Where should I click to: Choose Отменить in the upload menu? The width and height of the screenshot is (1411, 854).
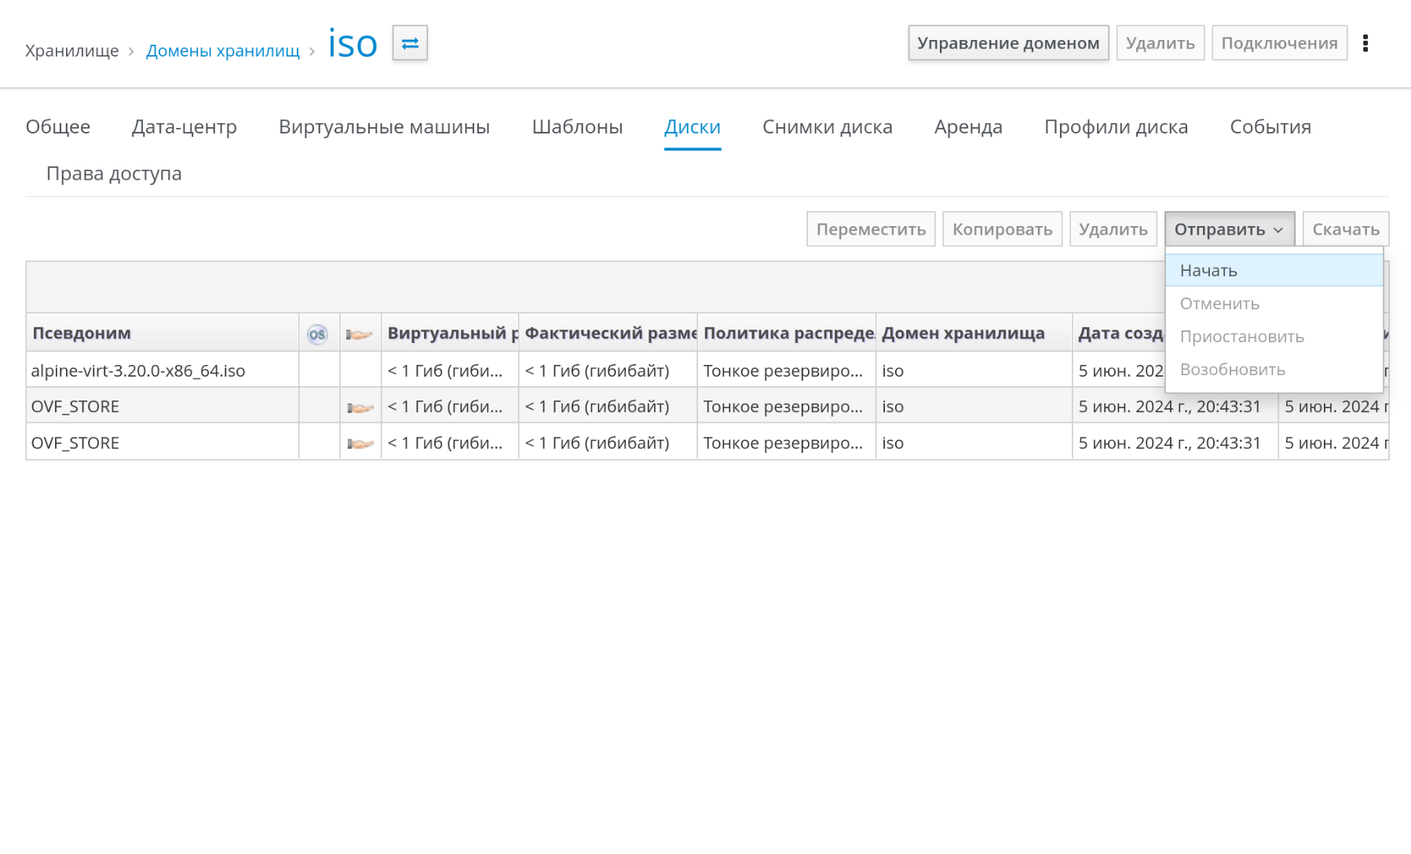coord(1219,304)
